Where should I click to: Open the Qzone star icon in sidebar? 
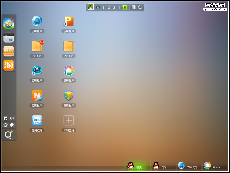point(9,23)
